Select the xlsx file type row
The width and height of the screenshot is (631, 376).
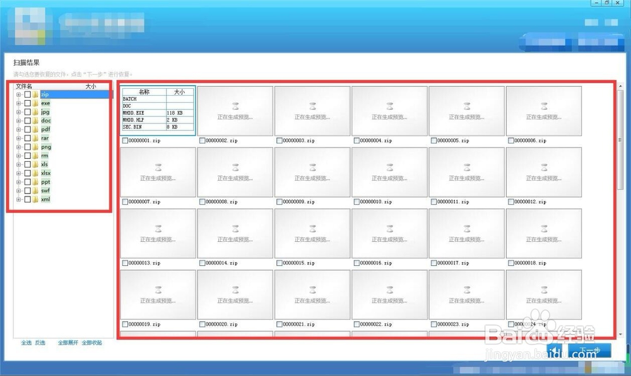coord(62,173)
